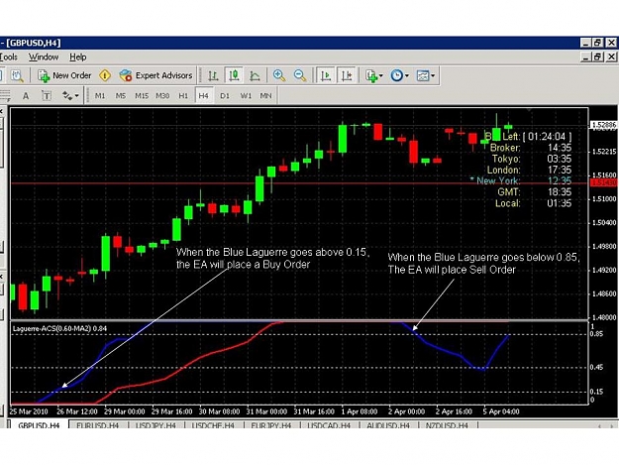Click the yellow diamond alert icon
The height and width of the screenshot is (465, 619).
pos(105,75)
